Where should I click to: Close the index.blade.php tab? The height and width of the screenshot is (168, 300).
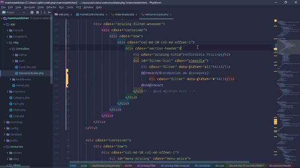tap(136, 14)
